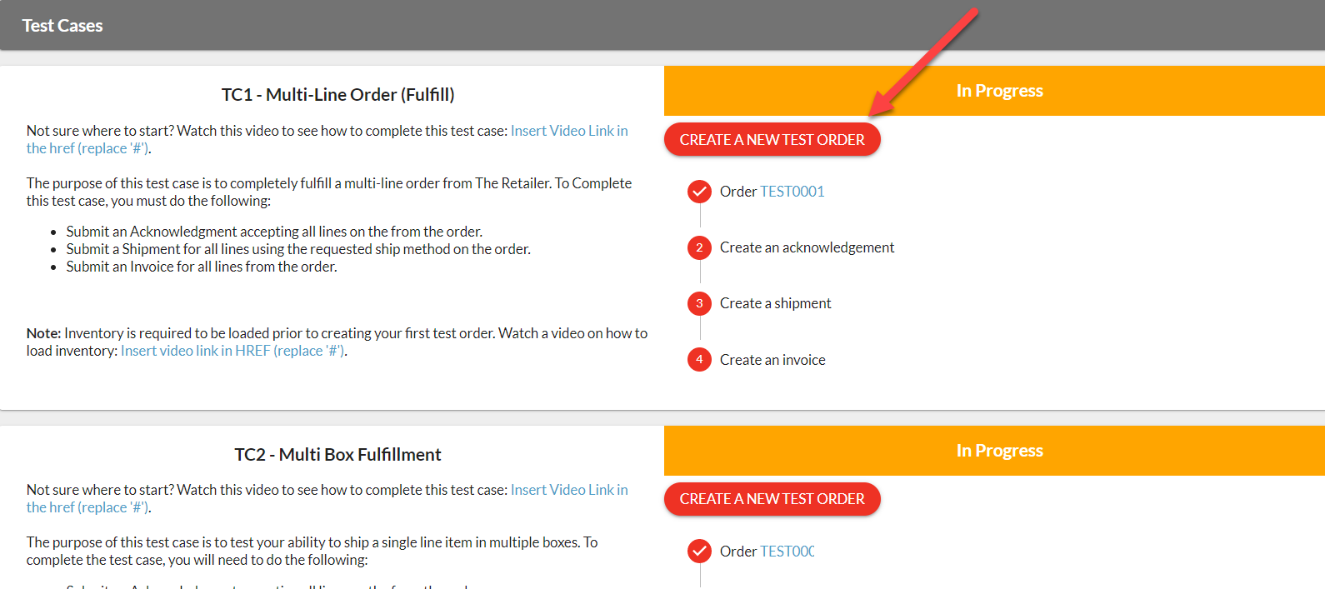Click the step 4 circle icon in TC1

tap(699, 360)
